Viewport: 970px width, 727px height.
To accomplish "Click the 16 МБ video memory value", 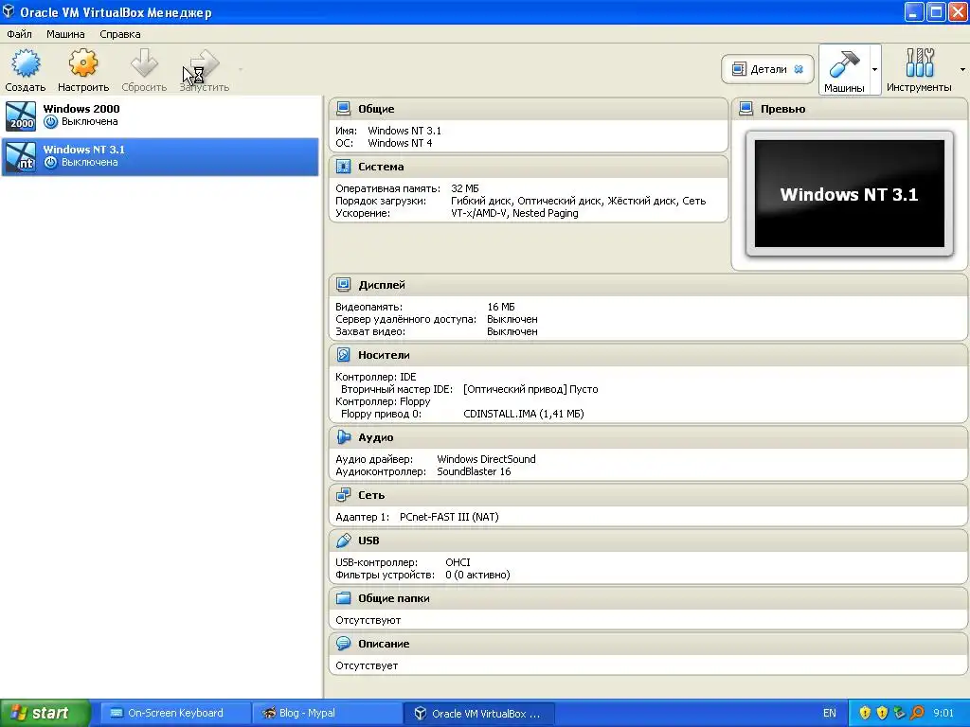I will (x=501, y=307).
